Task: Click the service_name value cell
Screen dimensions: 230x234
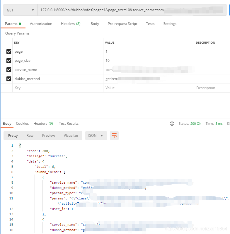Action: [x=149, y=70]
